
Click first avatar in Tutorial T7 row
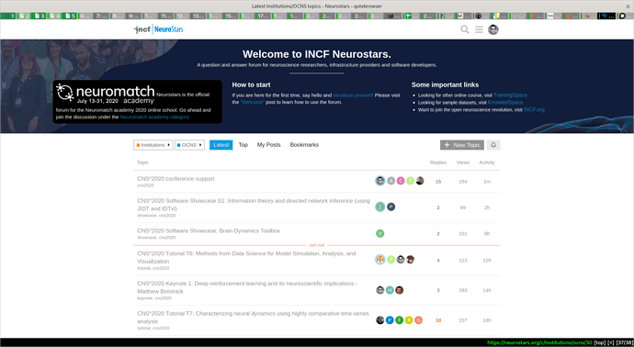[x=380, y=320]
